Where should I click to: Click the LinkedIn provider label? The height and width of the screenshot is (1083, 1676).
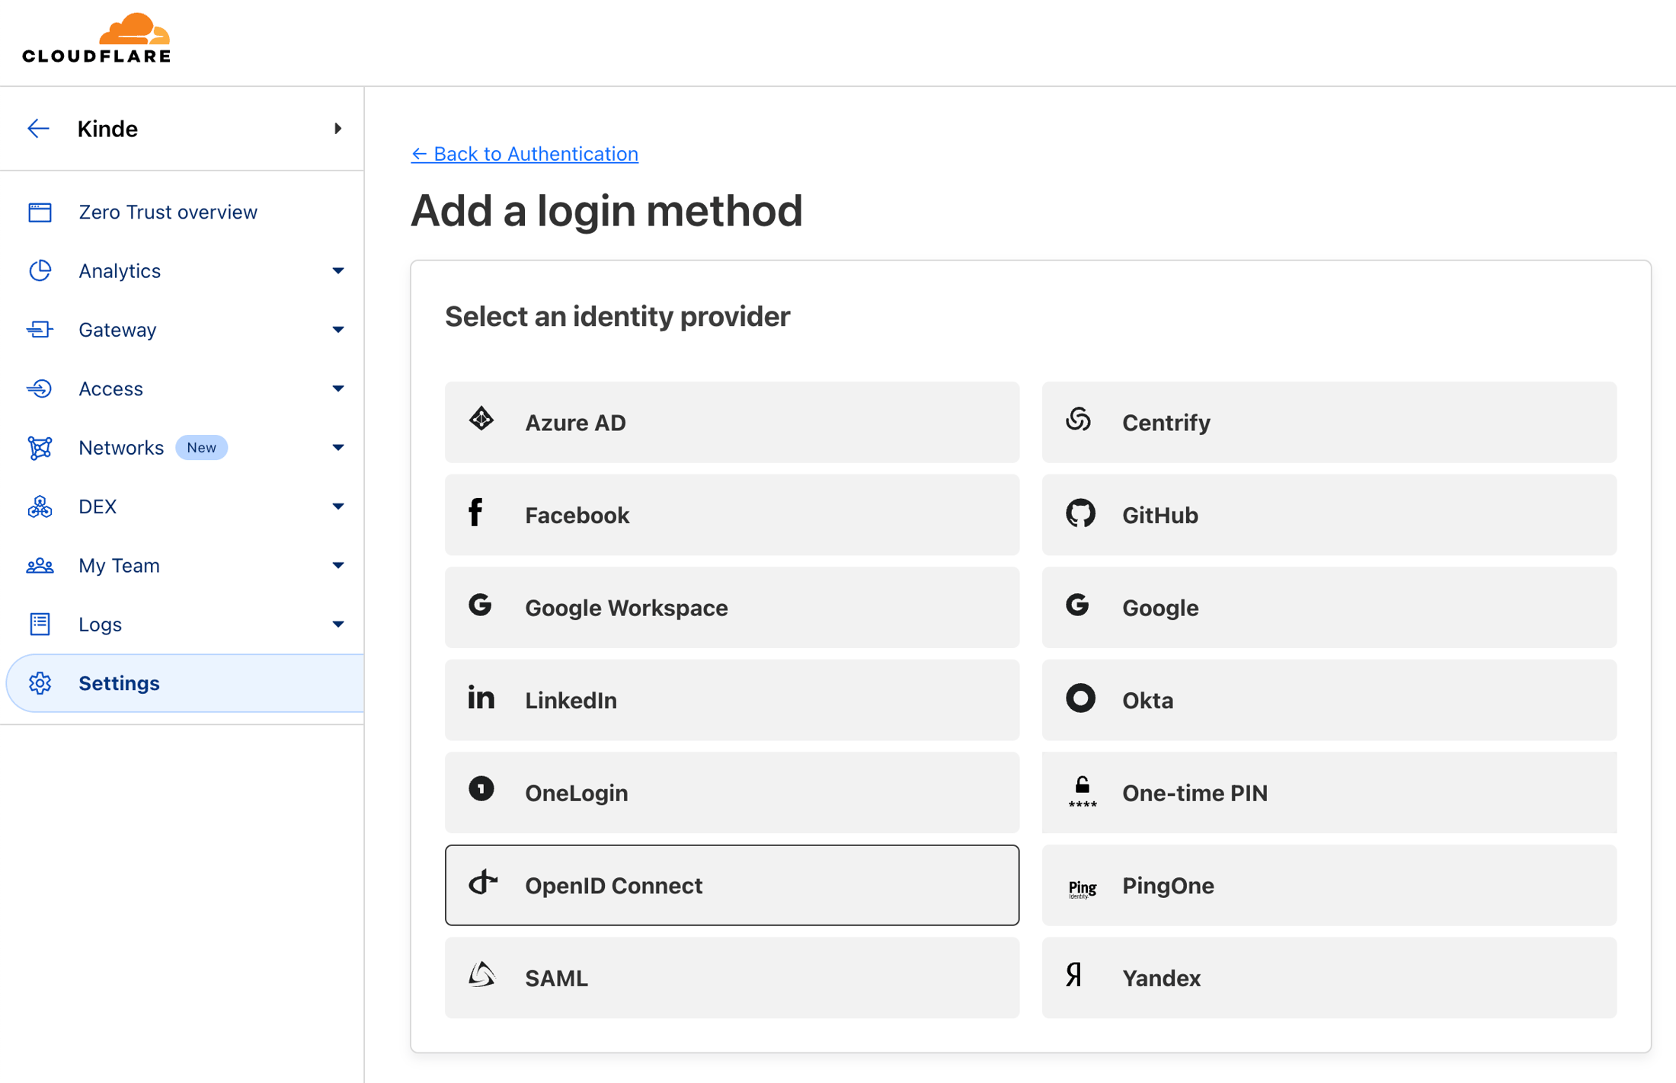(571, 701)
